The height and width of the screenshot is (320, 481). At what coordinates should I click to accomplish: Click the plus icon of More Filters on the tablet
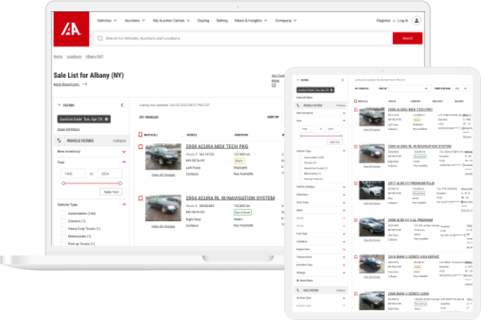pos(297,280)
